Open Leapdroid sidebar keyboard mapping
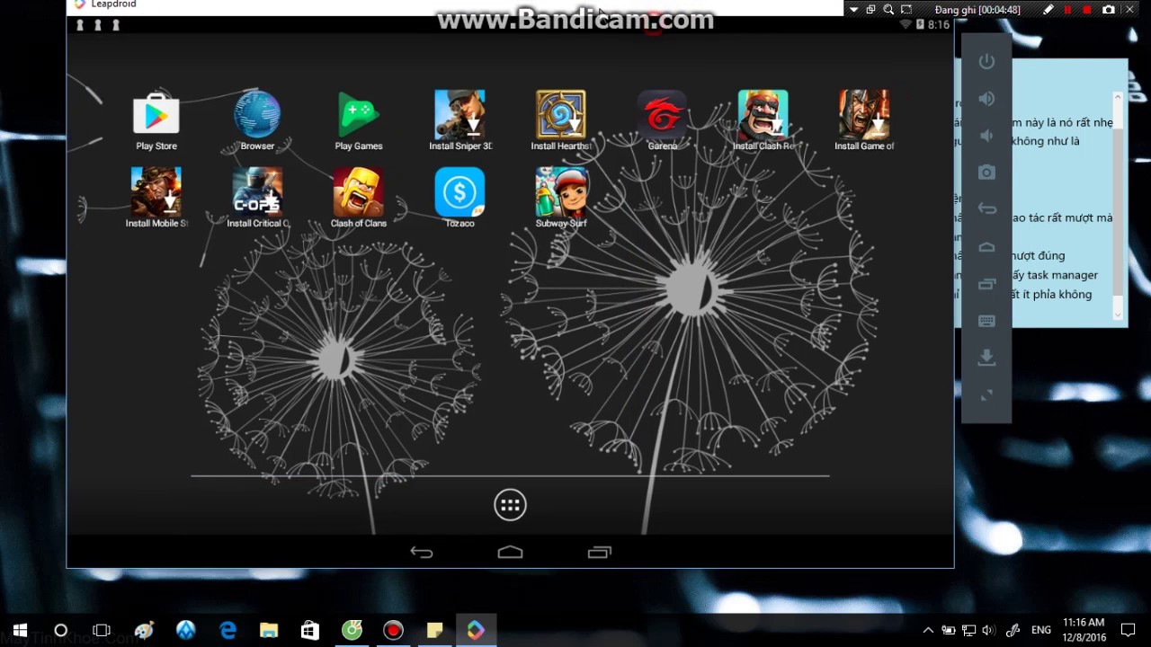Screen dimensions: 1151x647 point(986,321)
